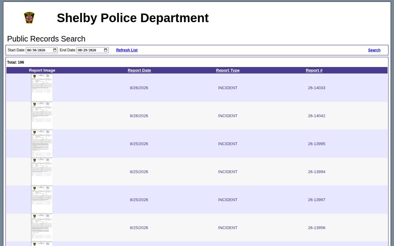
Task: Click INCIDENT type in row 26-13956
Action: [228, 228]
